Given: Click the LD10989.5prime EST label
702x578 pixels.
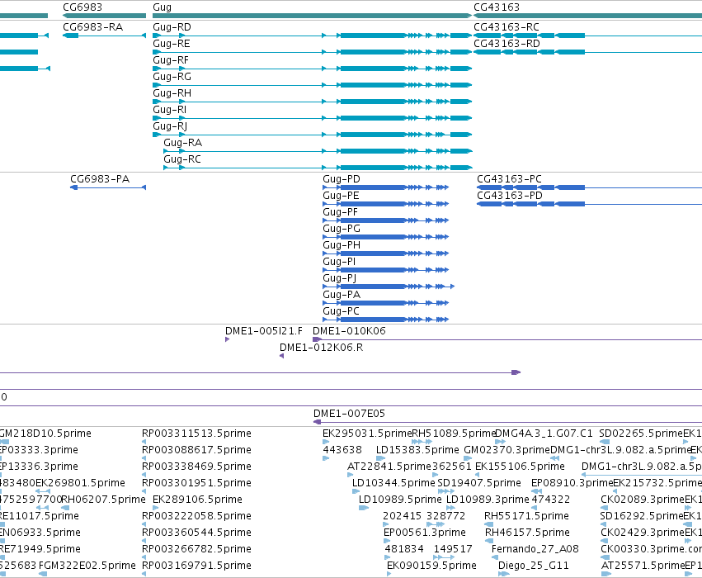Looking at the screenshot, I should (400, 500).
